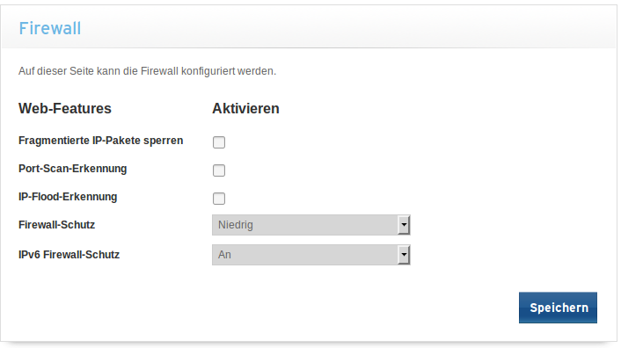Click the Port-Scan-Erkennung label text

coord(72,169)
